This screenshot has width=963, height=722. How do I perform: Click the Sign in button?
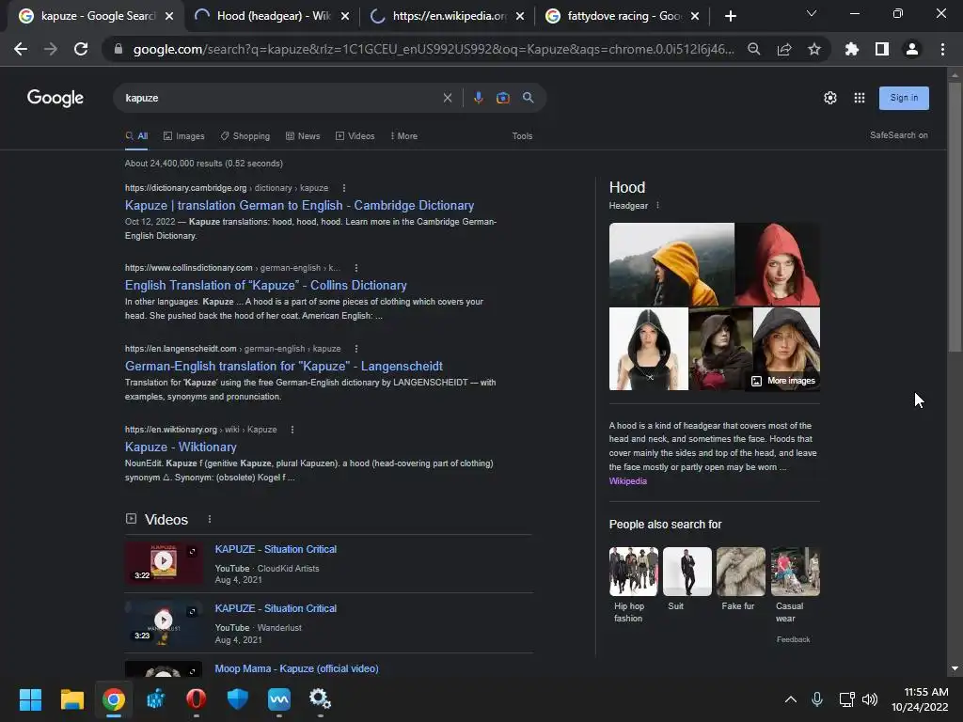904,98
